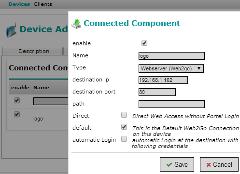The width and height of the screenshot is (240, 174).
Task: Toggle the enable checkbox in the dialog
Action: [144, 43]
